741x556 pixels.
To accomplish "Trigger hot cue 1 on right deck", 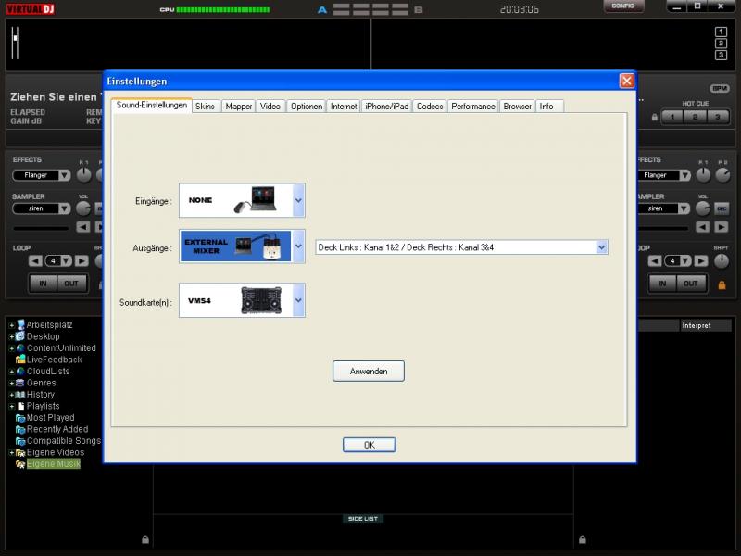I will click(672, 117).
